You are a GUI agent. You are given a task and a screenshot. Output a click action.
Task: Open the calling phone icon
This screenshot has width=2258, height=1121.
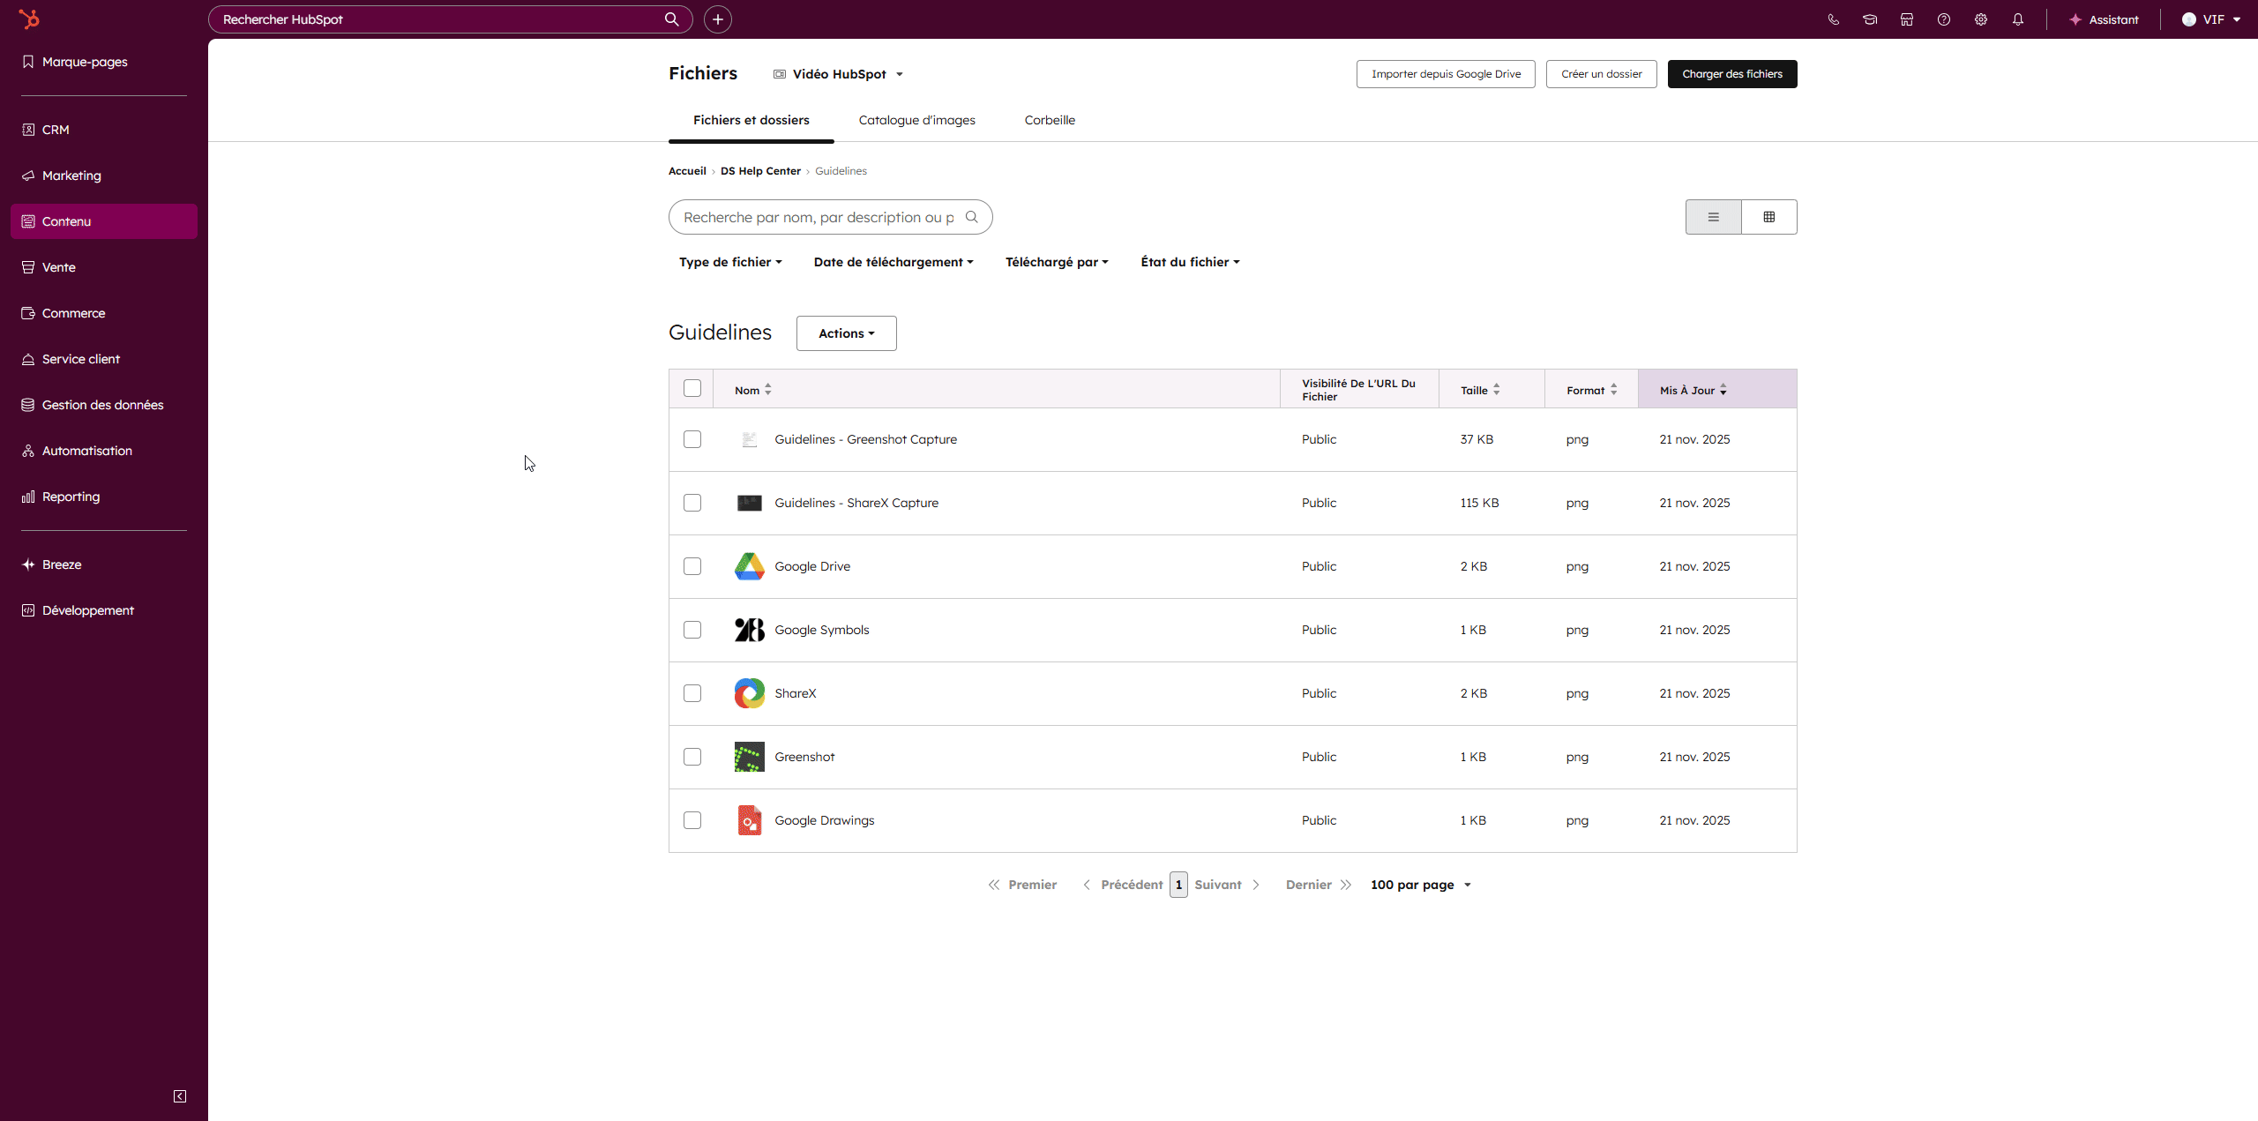pyautogui.click(x=1833, y=19)
